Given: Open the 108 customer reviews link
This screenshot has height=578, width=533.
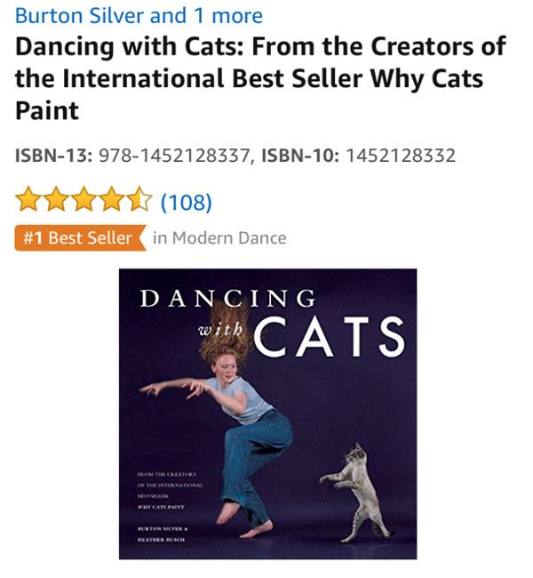Looking at the screenshot, I should click(x=186, y=202).
